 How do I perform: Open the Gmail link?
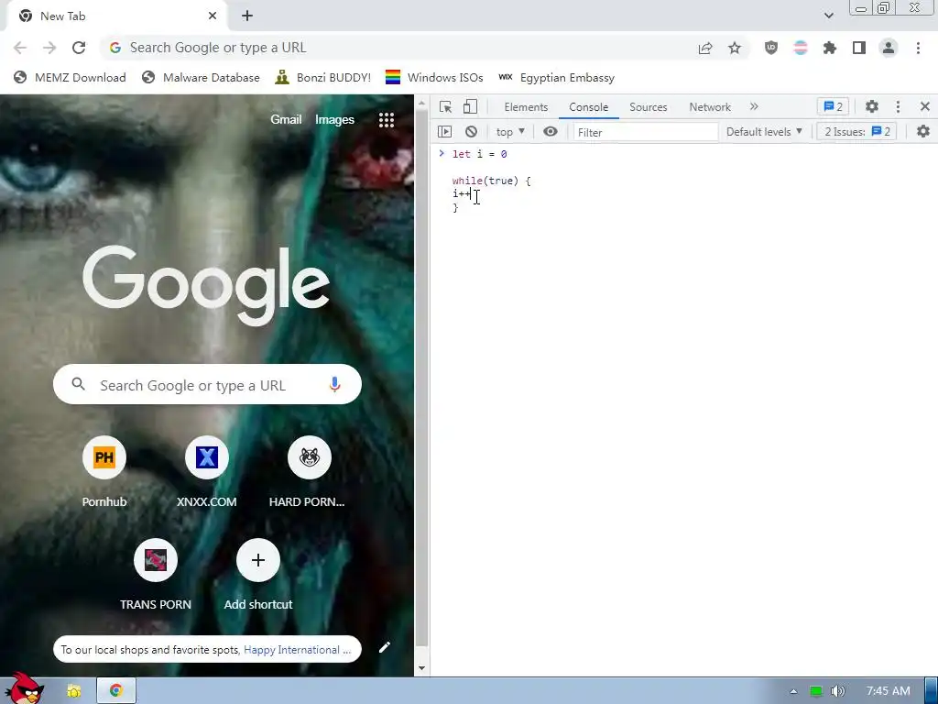pyautogui.click(x=286, y=119)
